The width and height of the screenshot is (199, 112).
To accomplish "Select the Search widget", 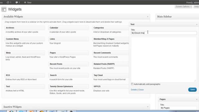I will pos(68,75).
